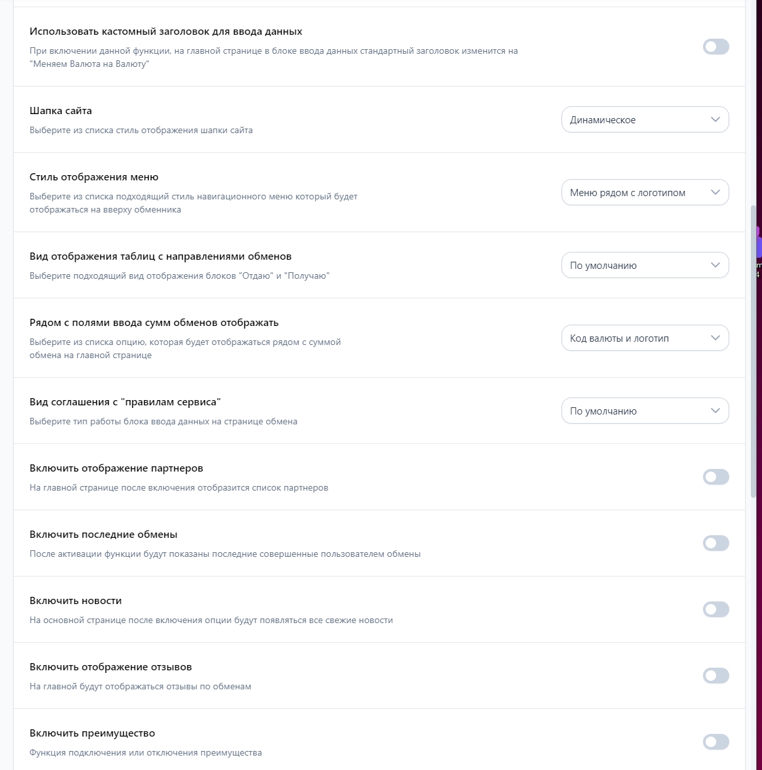Switch on 'Включить отображение отзывов'
The height and width of the screenshot is (770, 762).
point(715,676)
